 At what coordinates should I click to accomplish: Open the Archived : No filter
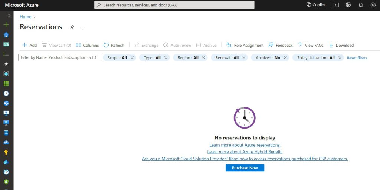[x=268, y=57]
